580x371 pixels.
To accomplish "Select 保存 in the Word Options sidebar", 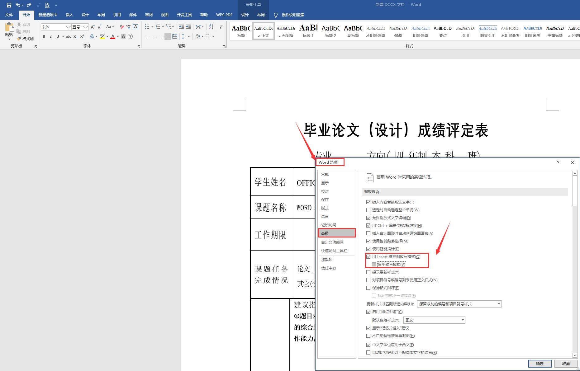I will pos(325,200).
